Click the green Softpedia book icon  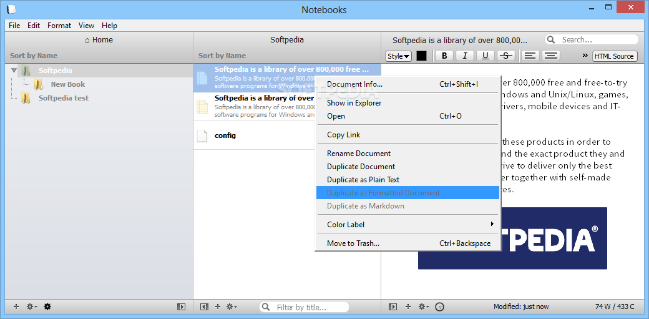click(x=26, y=71)
